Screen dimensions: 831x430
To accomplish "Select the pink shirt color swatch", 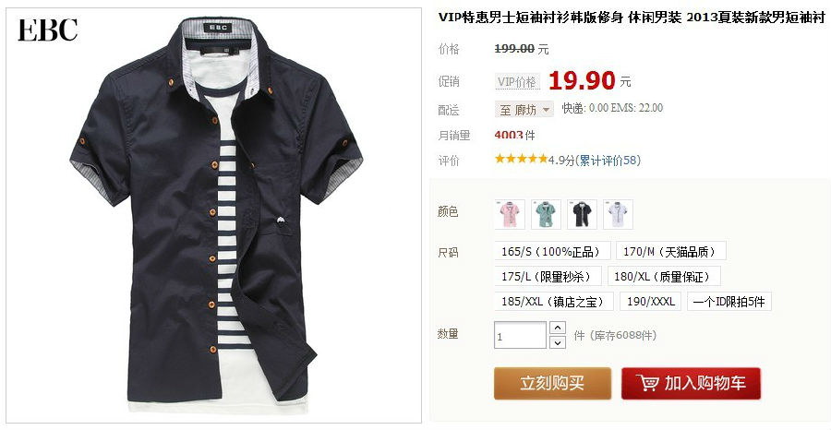I will click(x=510, y=214).
